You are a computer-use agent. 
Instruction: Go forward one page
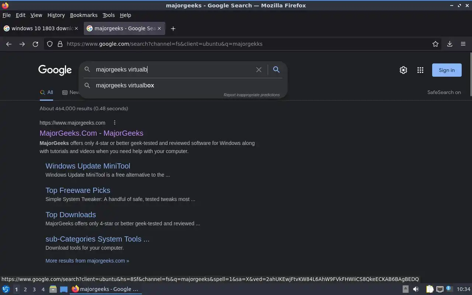pos(22,44)
